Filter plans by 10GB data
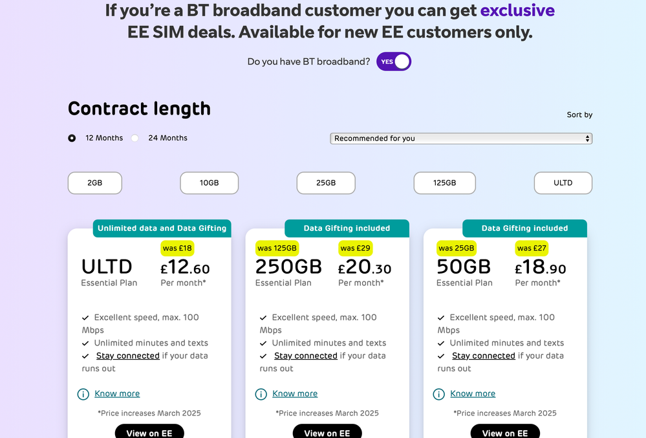The width and height of the screenshot is (646, 438). pyautogui.click(x=210, y=183)
